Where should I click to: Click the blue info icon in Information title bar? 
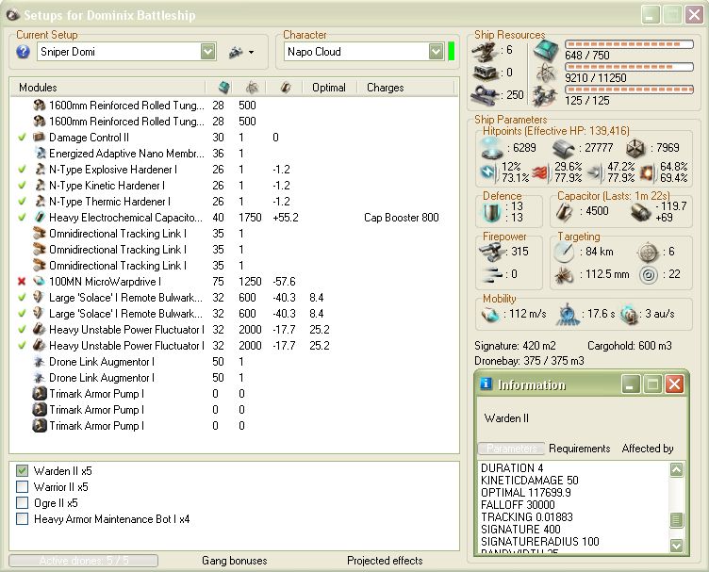tap(486, 384)
